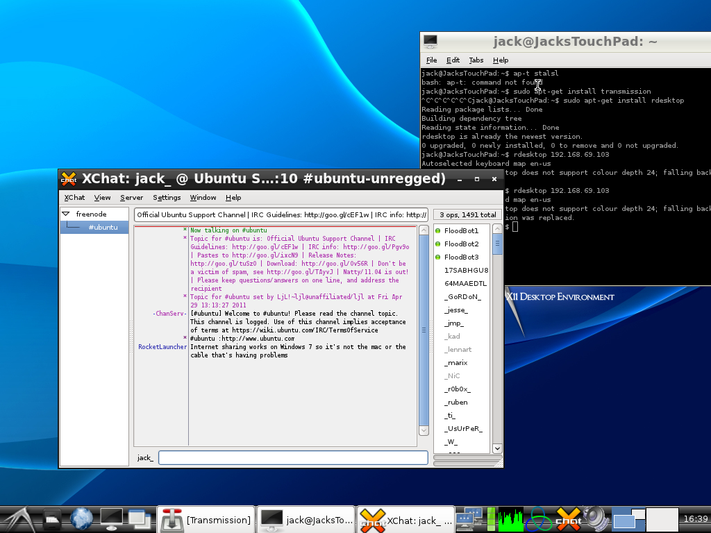Open the View menu in XChat

(x=102, y=198)
